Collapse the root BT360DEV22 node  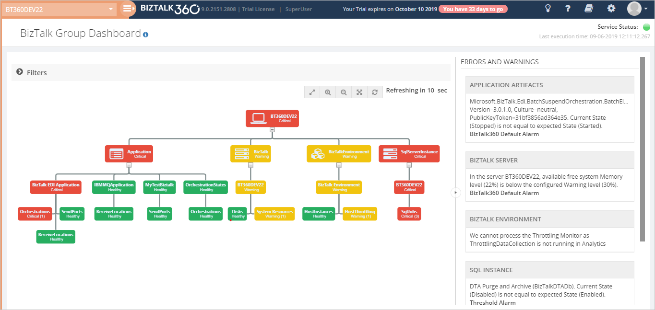(x=272, y=130)
